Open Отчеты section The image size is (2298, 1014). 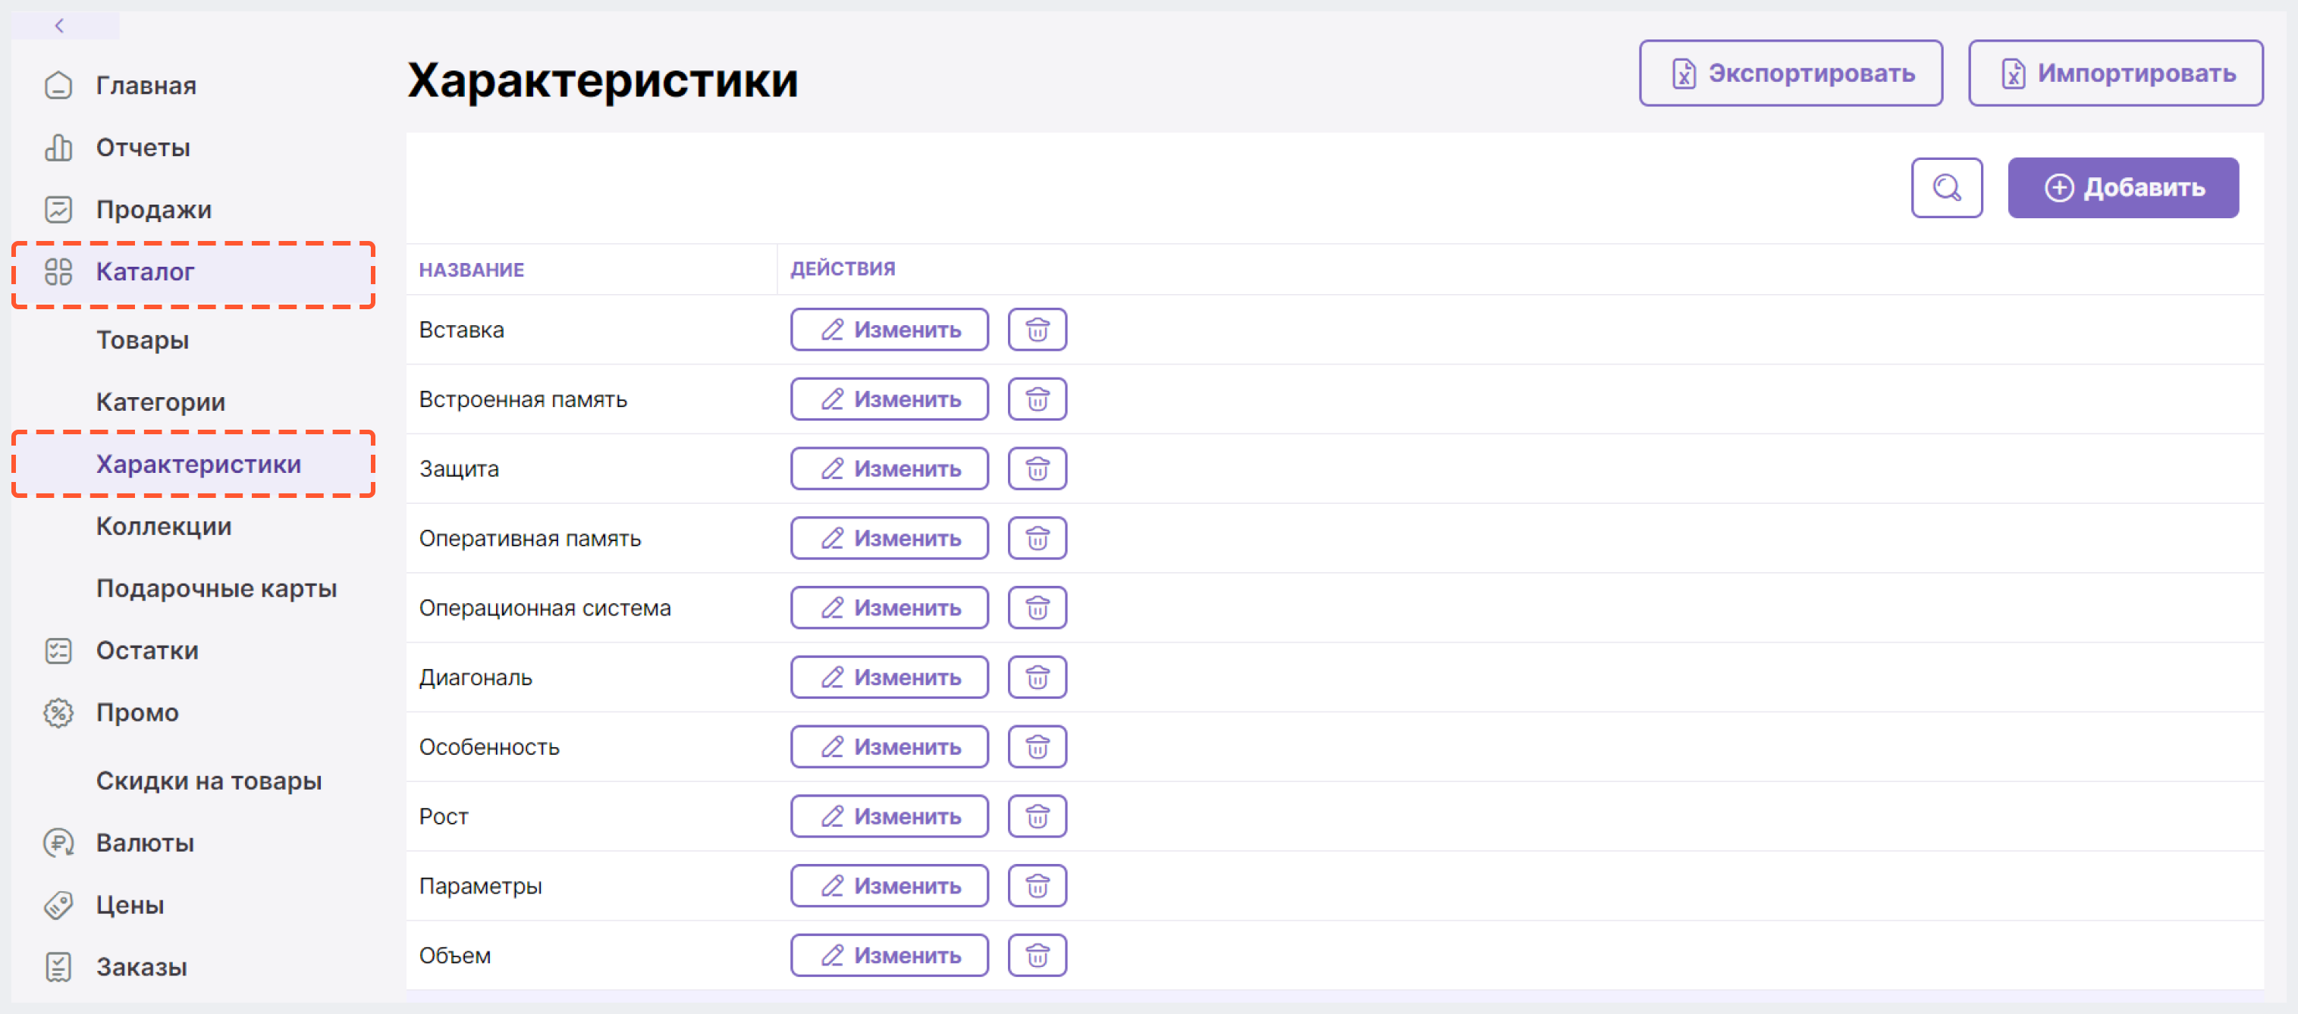(143, 147)
